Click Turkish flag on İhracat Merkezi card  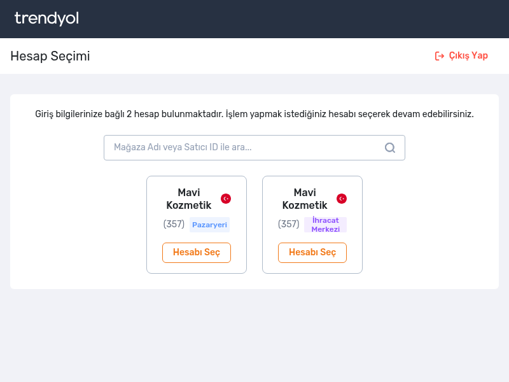pos(342,199)
